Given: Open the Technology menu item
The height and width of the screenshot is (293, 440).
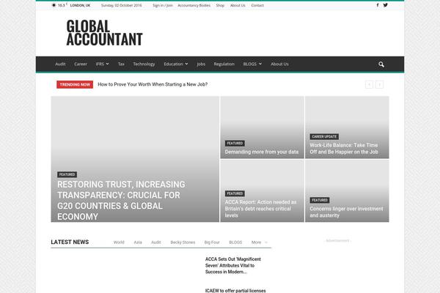Looking at the screenshot, I should tap(144, 64).
